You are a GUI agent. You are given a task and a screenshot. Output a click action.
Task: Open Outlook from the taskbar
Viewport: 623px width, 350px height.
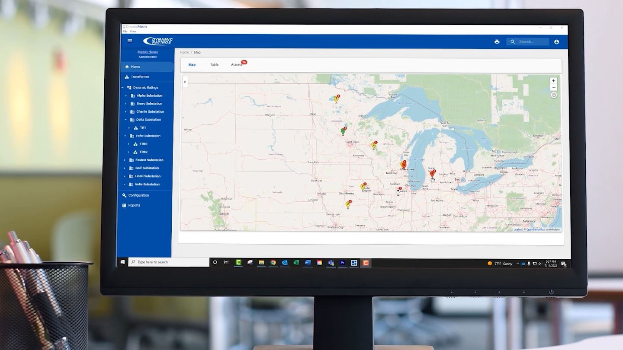coord(285,262)
